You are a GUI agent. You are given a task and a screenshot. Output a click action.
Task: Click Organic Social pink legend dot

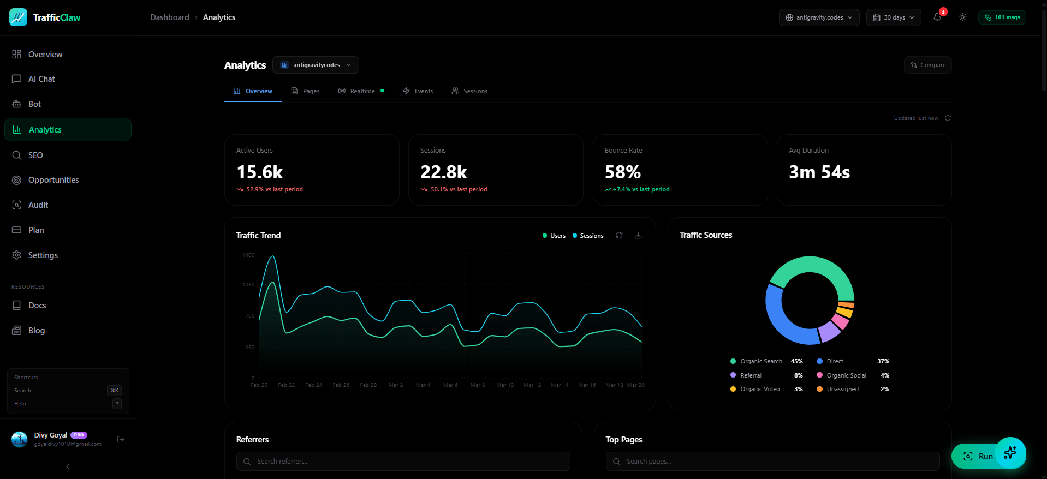819,375
